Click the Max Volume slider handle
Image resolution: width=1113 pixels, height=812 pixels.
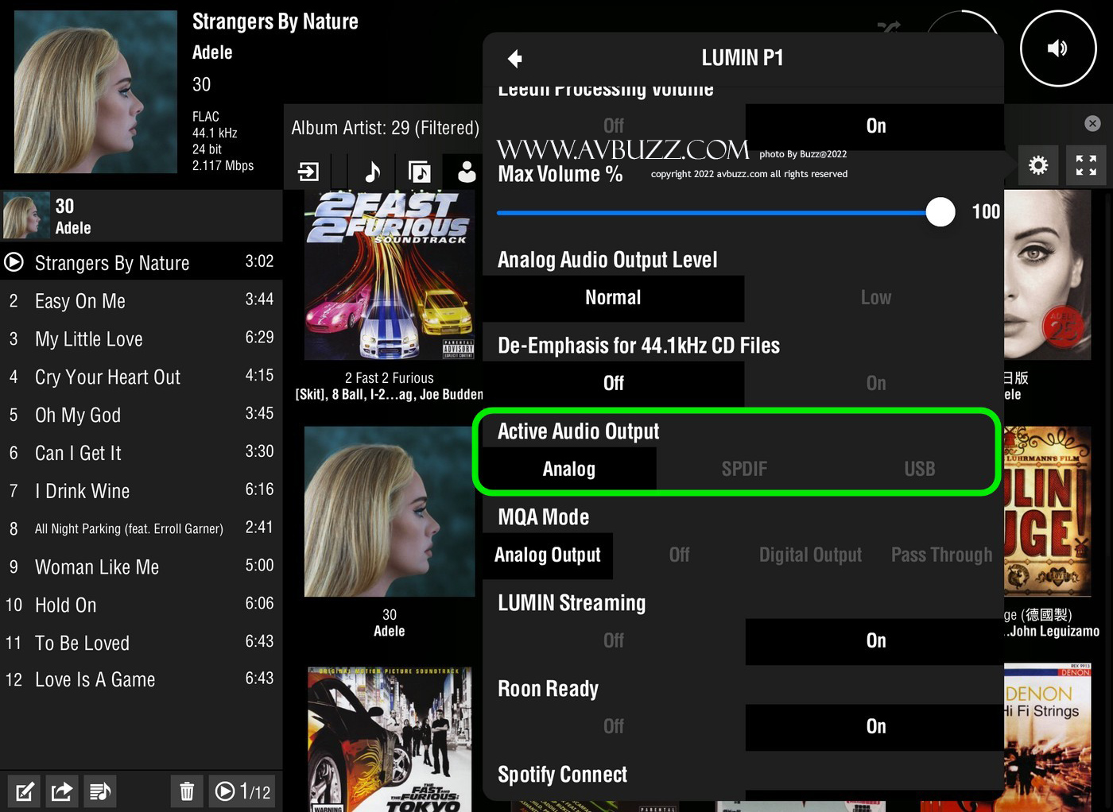coord(940,212)
